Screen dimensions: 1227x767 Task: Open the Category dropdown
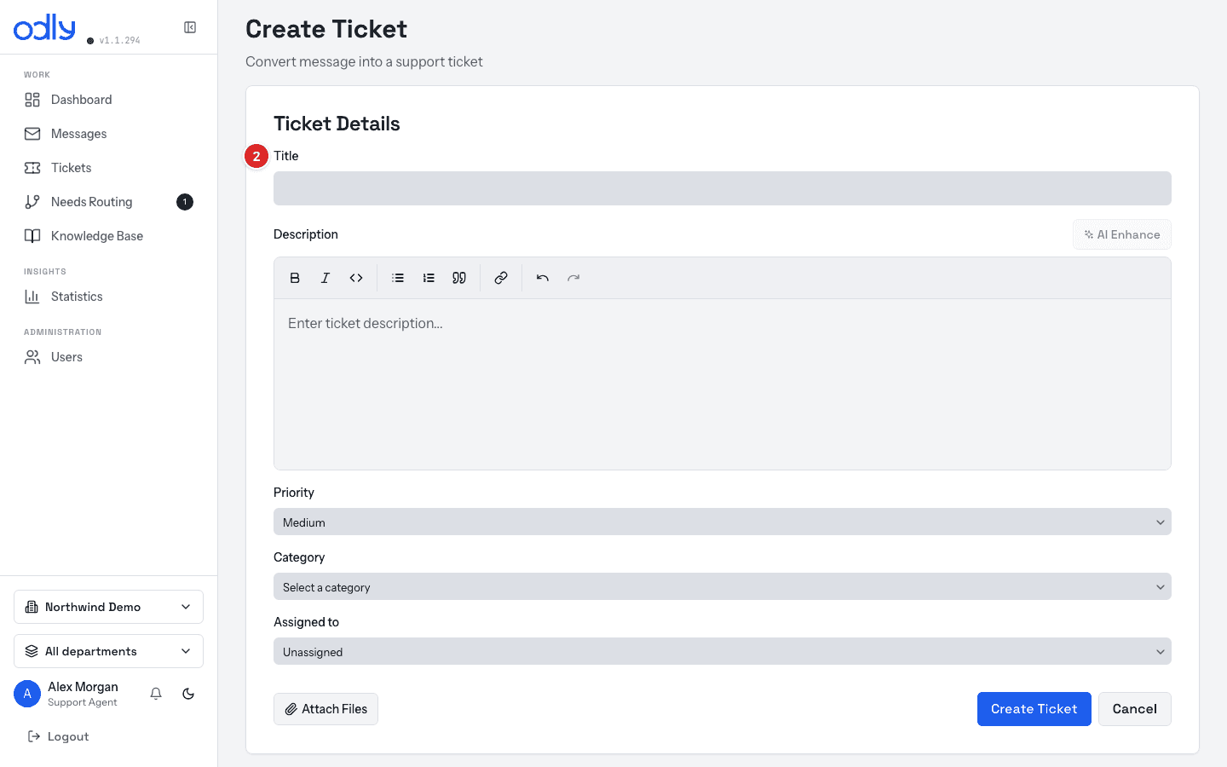pos(723,586)
